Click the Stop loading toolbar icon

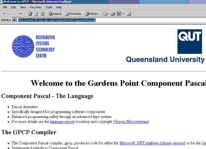[30, 14]
